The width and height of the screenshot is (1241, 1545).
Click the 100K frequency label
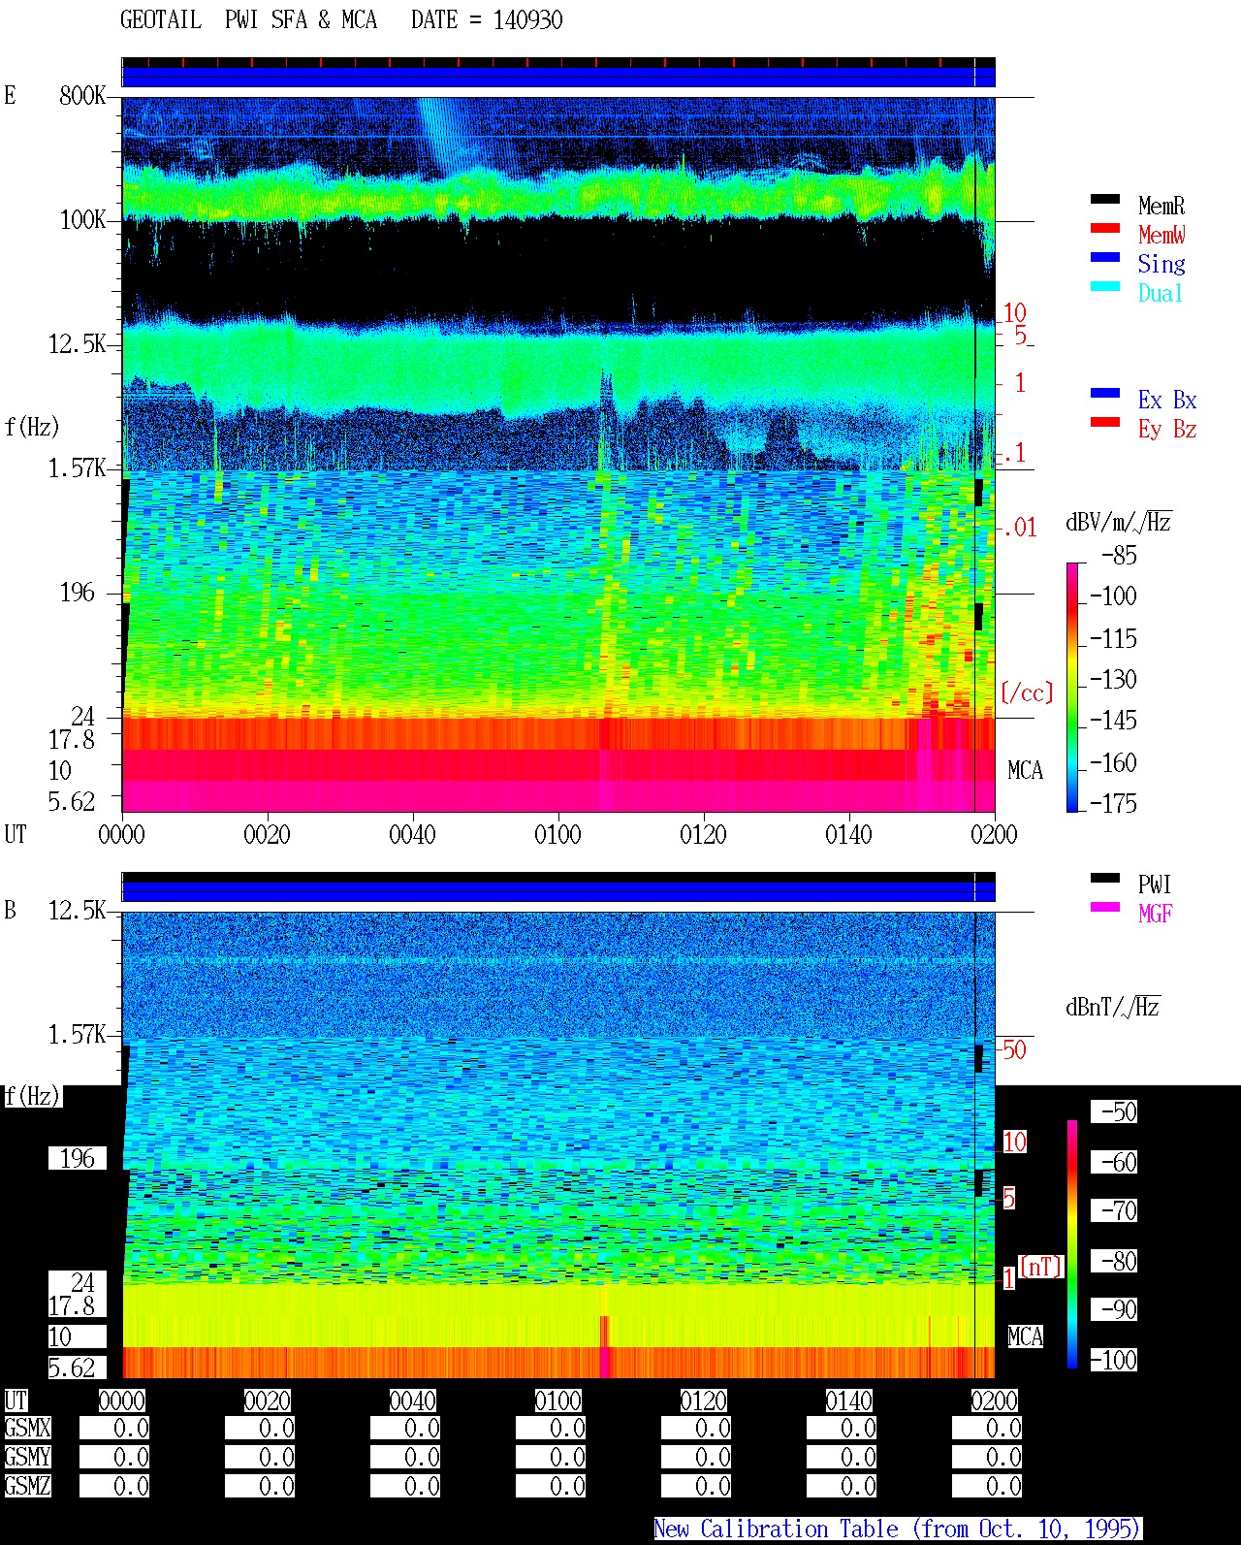coord(82,220)
